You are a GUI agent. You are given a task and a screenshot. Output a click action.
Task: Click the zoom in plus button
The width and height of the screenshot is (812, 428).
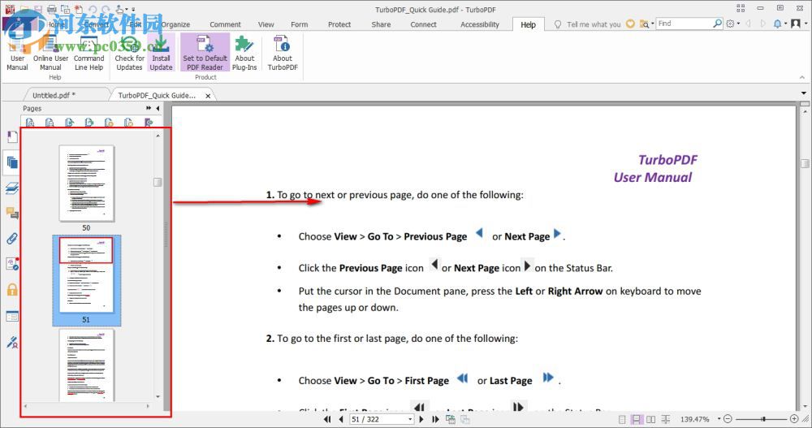click(794, 419)
